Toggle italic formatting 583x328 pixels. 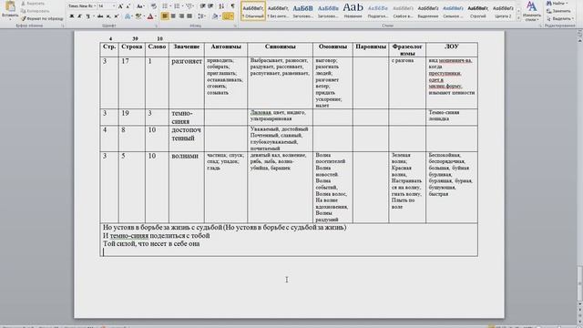[x=79, y=16]
